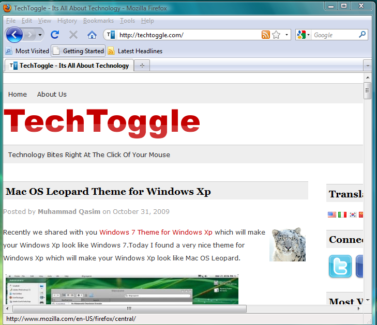Select the US flag translation icon
This screenshot has width=377, height=325.
[332, 214]
